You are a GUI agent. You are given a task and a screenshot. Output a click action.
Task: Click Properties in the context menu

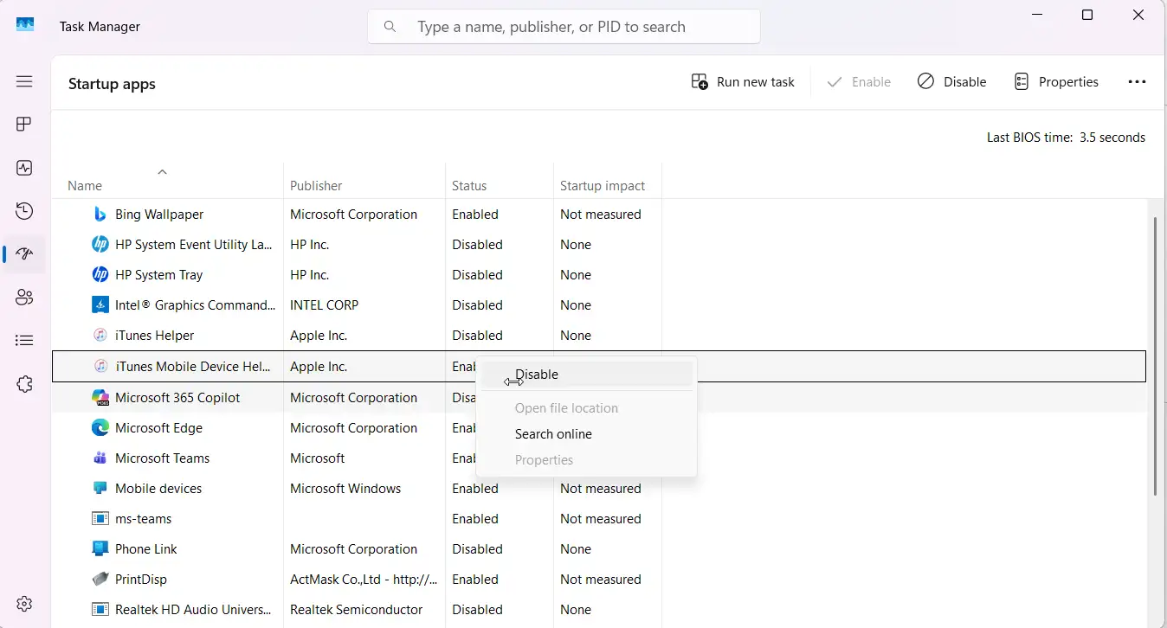[586, 460]
